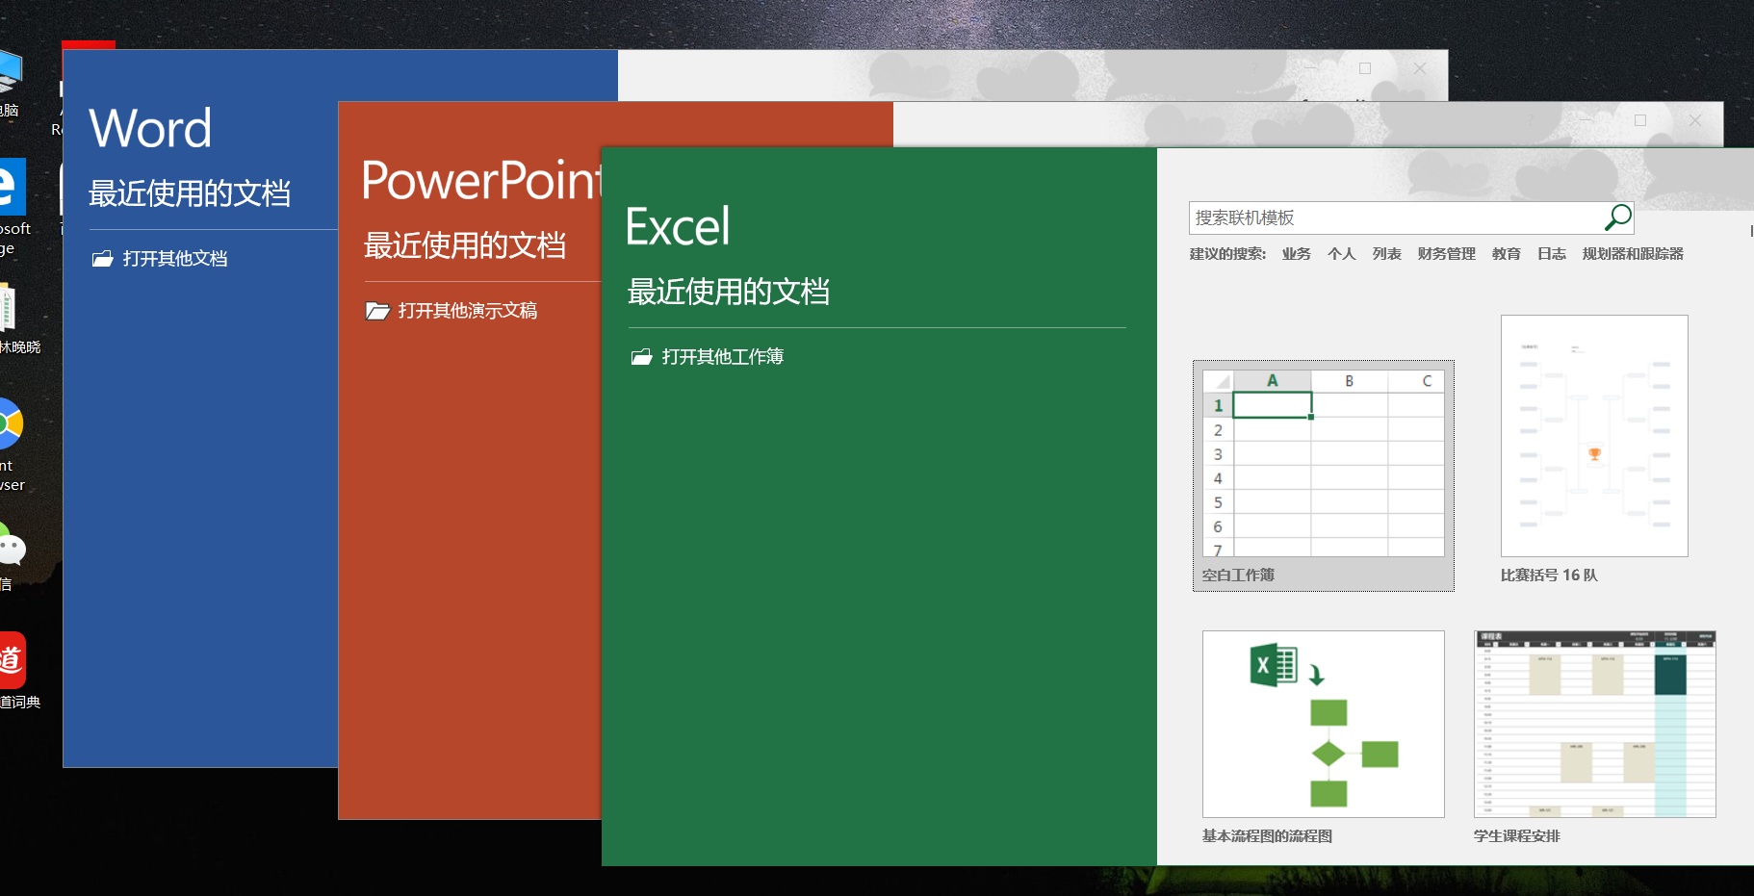1754x896 pixels.
Task: Open the 比赛括号 16 队 template
Action: [x=1594, y=436]
